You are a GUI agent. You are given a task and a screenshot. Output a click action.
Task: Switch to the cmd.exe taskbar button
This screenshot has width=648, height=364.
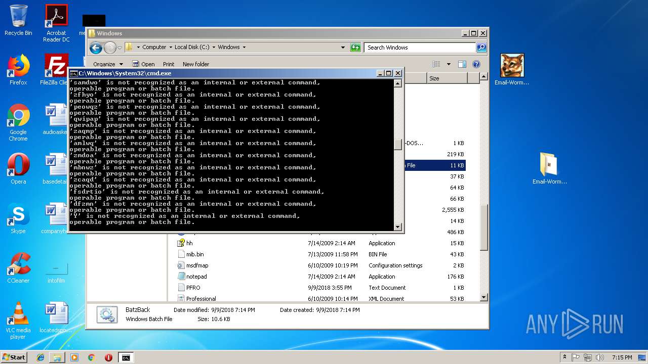(126, 357)
